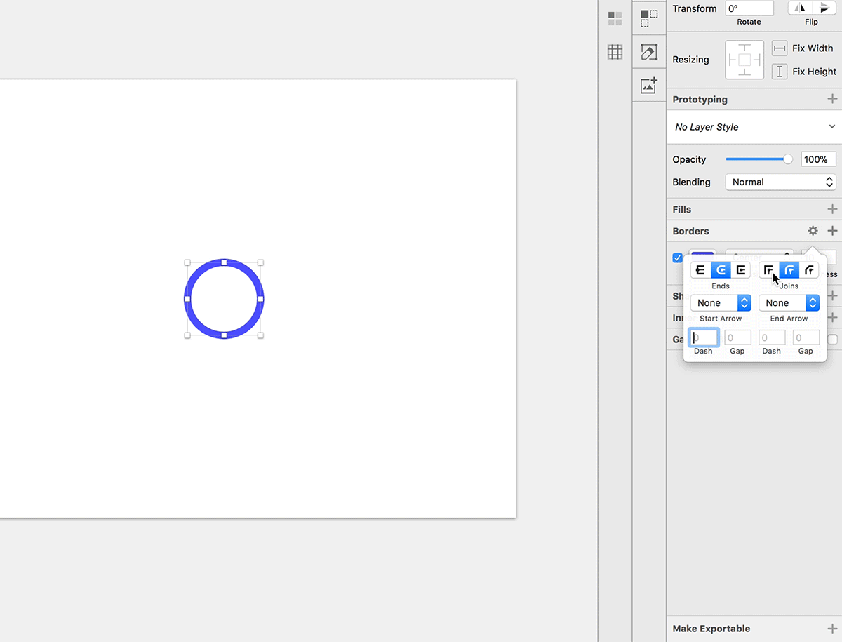Image resolution: width=842 pixels, height=642 pixels.
Task: Add an export preset via Make Exportable plus
Action: (832, 629)
